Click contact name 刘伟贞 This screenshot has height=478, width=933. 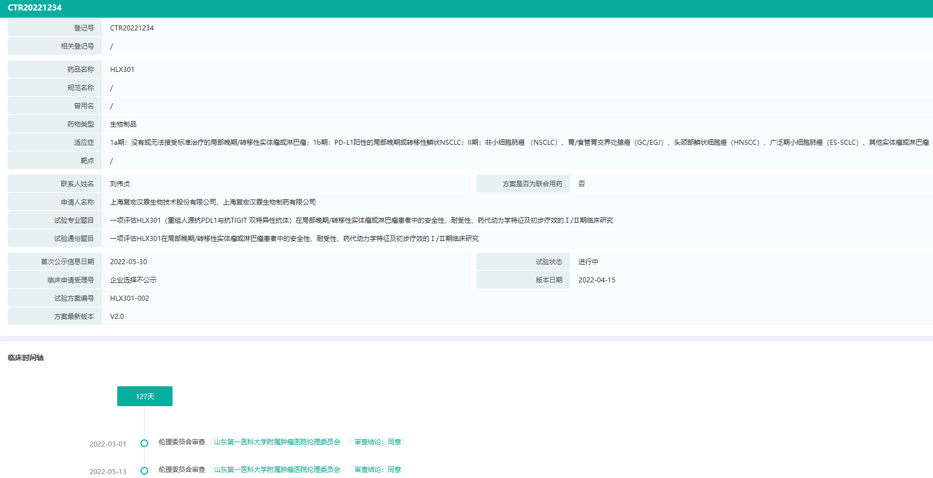click(x=120, y=184)
